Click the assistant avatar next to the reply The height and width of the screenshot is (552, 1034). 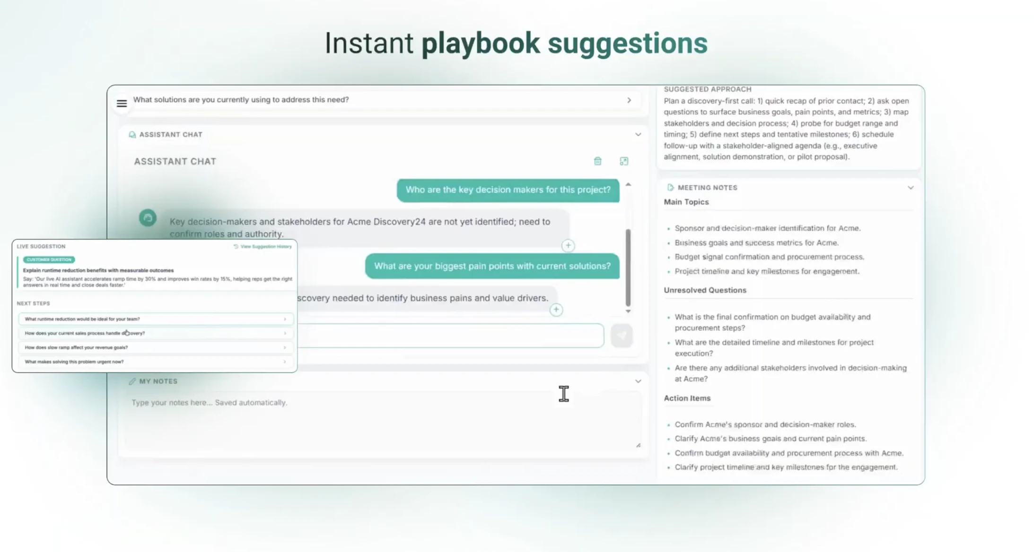click(x=148, y=218)
